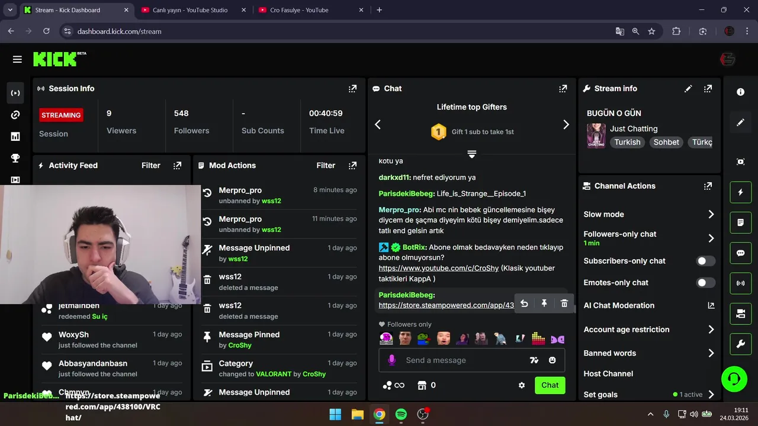
Task: Open the trophy icon in left sidebar
Action: [x=16, y=158]
